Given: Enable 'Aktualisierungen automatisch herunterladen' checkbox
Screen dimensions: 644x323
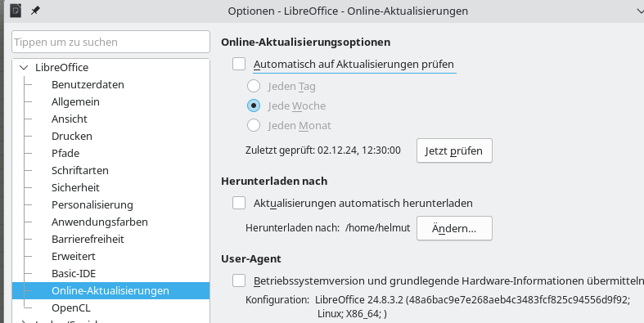Looking at the screenshot, I should coord(239,203).
